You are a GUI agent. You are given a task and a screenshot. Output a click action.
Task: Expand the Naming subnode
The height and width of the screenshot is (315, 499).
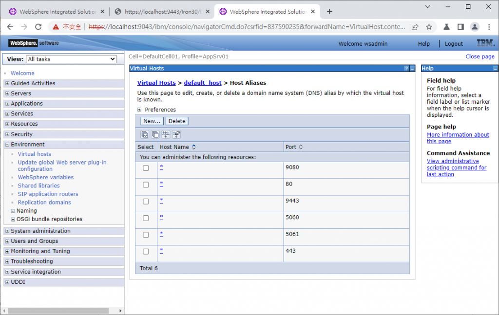(13, 211)
